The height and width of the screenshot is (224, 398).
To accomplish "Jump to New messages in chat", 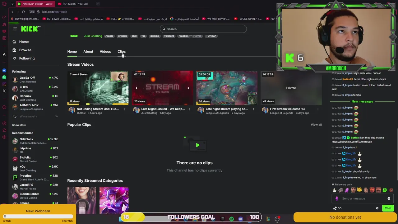I will (x=362, y=101).
